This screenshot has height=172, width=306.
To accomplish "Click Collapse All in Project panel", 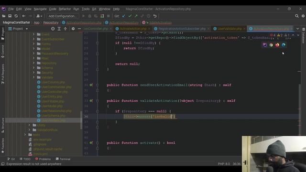I will 65,29.
